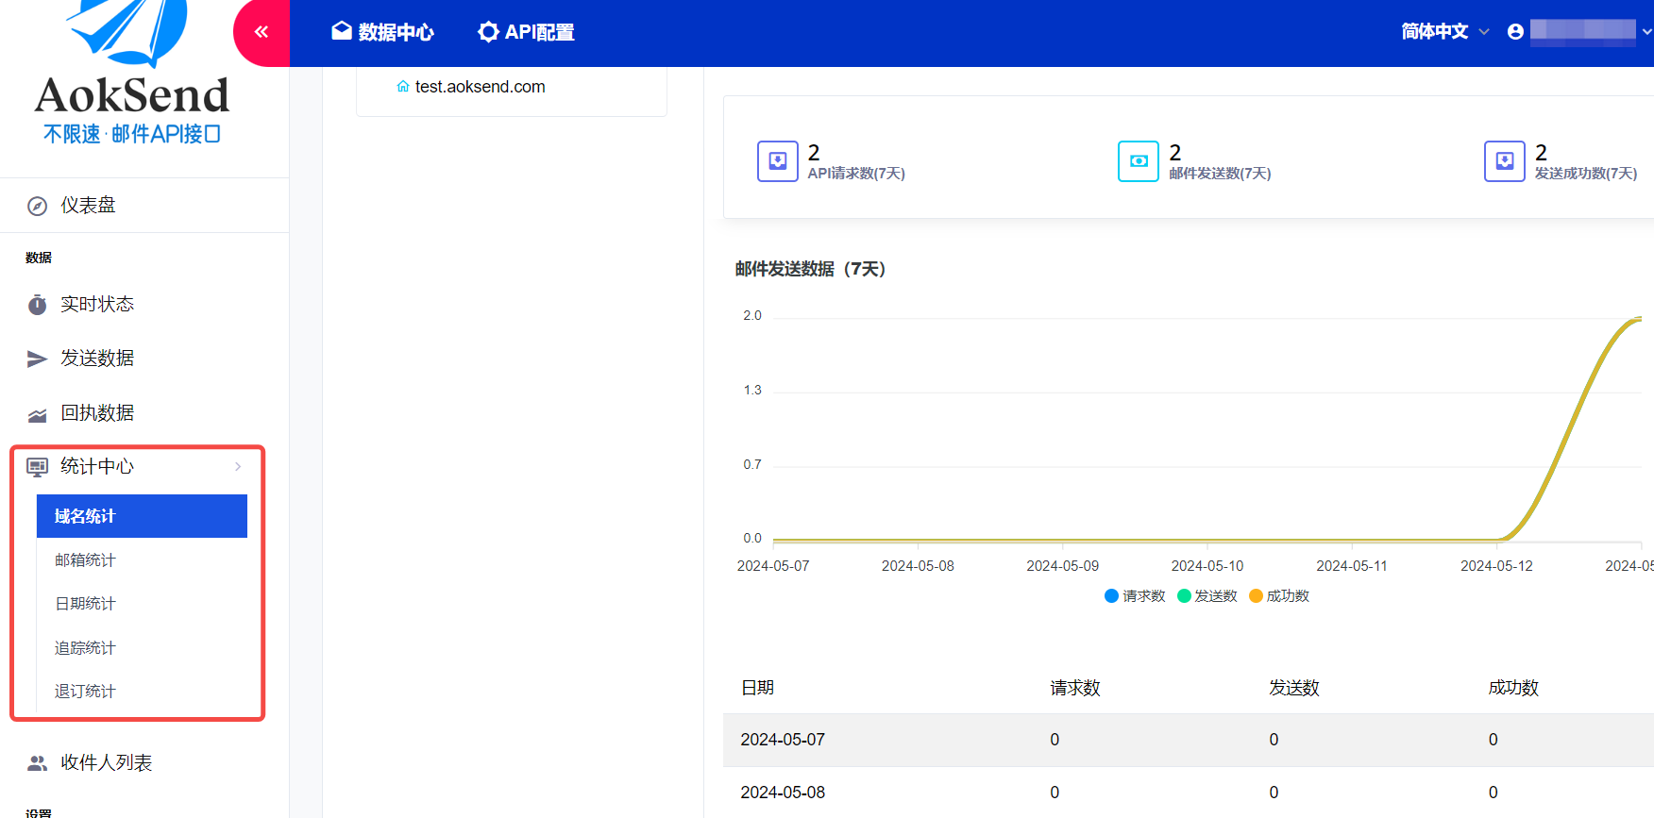Click 2024-05-10 on the chart axis
This screenshot has width=1654, height=818.
(1207, 566)
